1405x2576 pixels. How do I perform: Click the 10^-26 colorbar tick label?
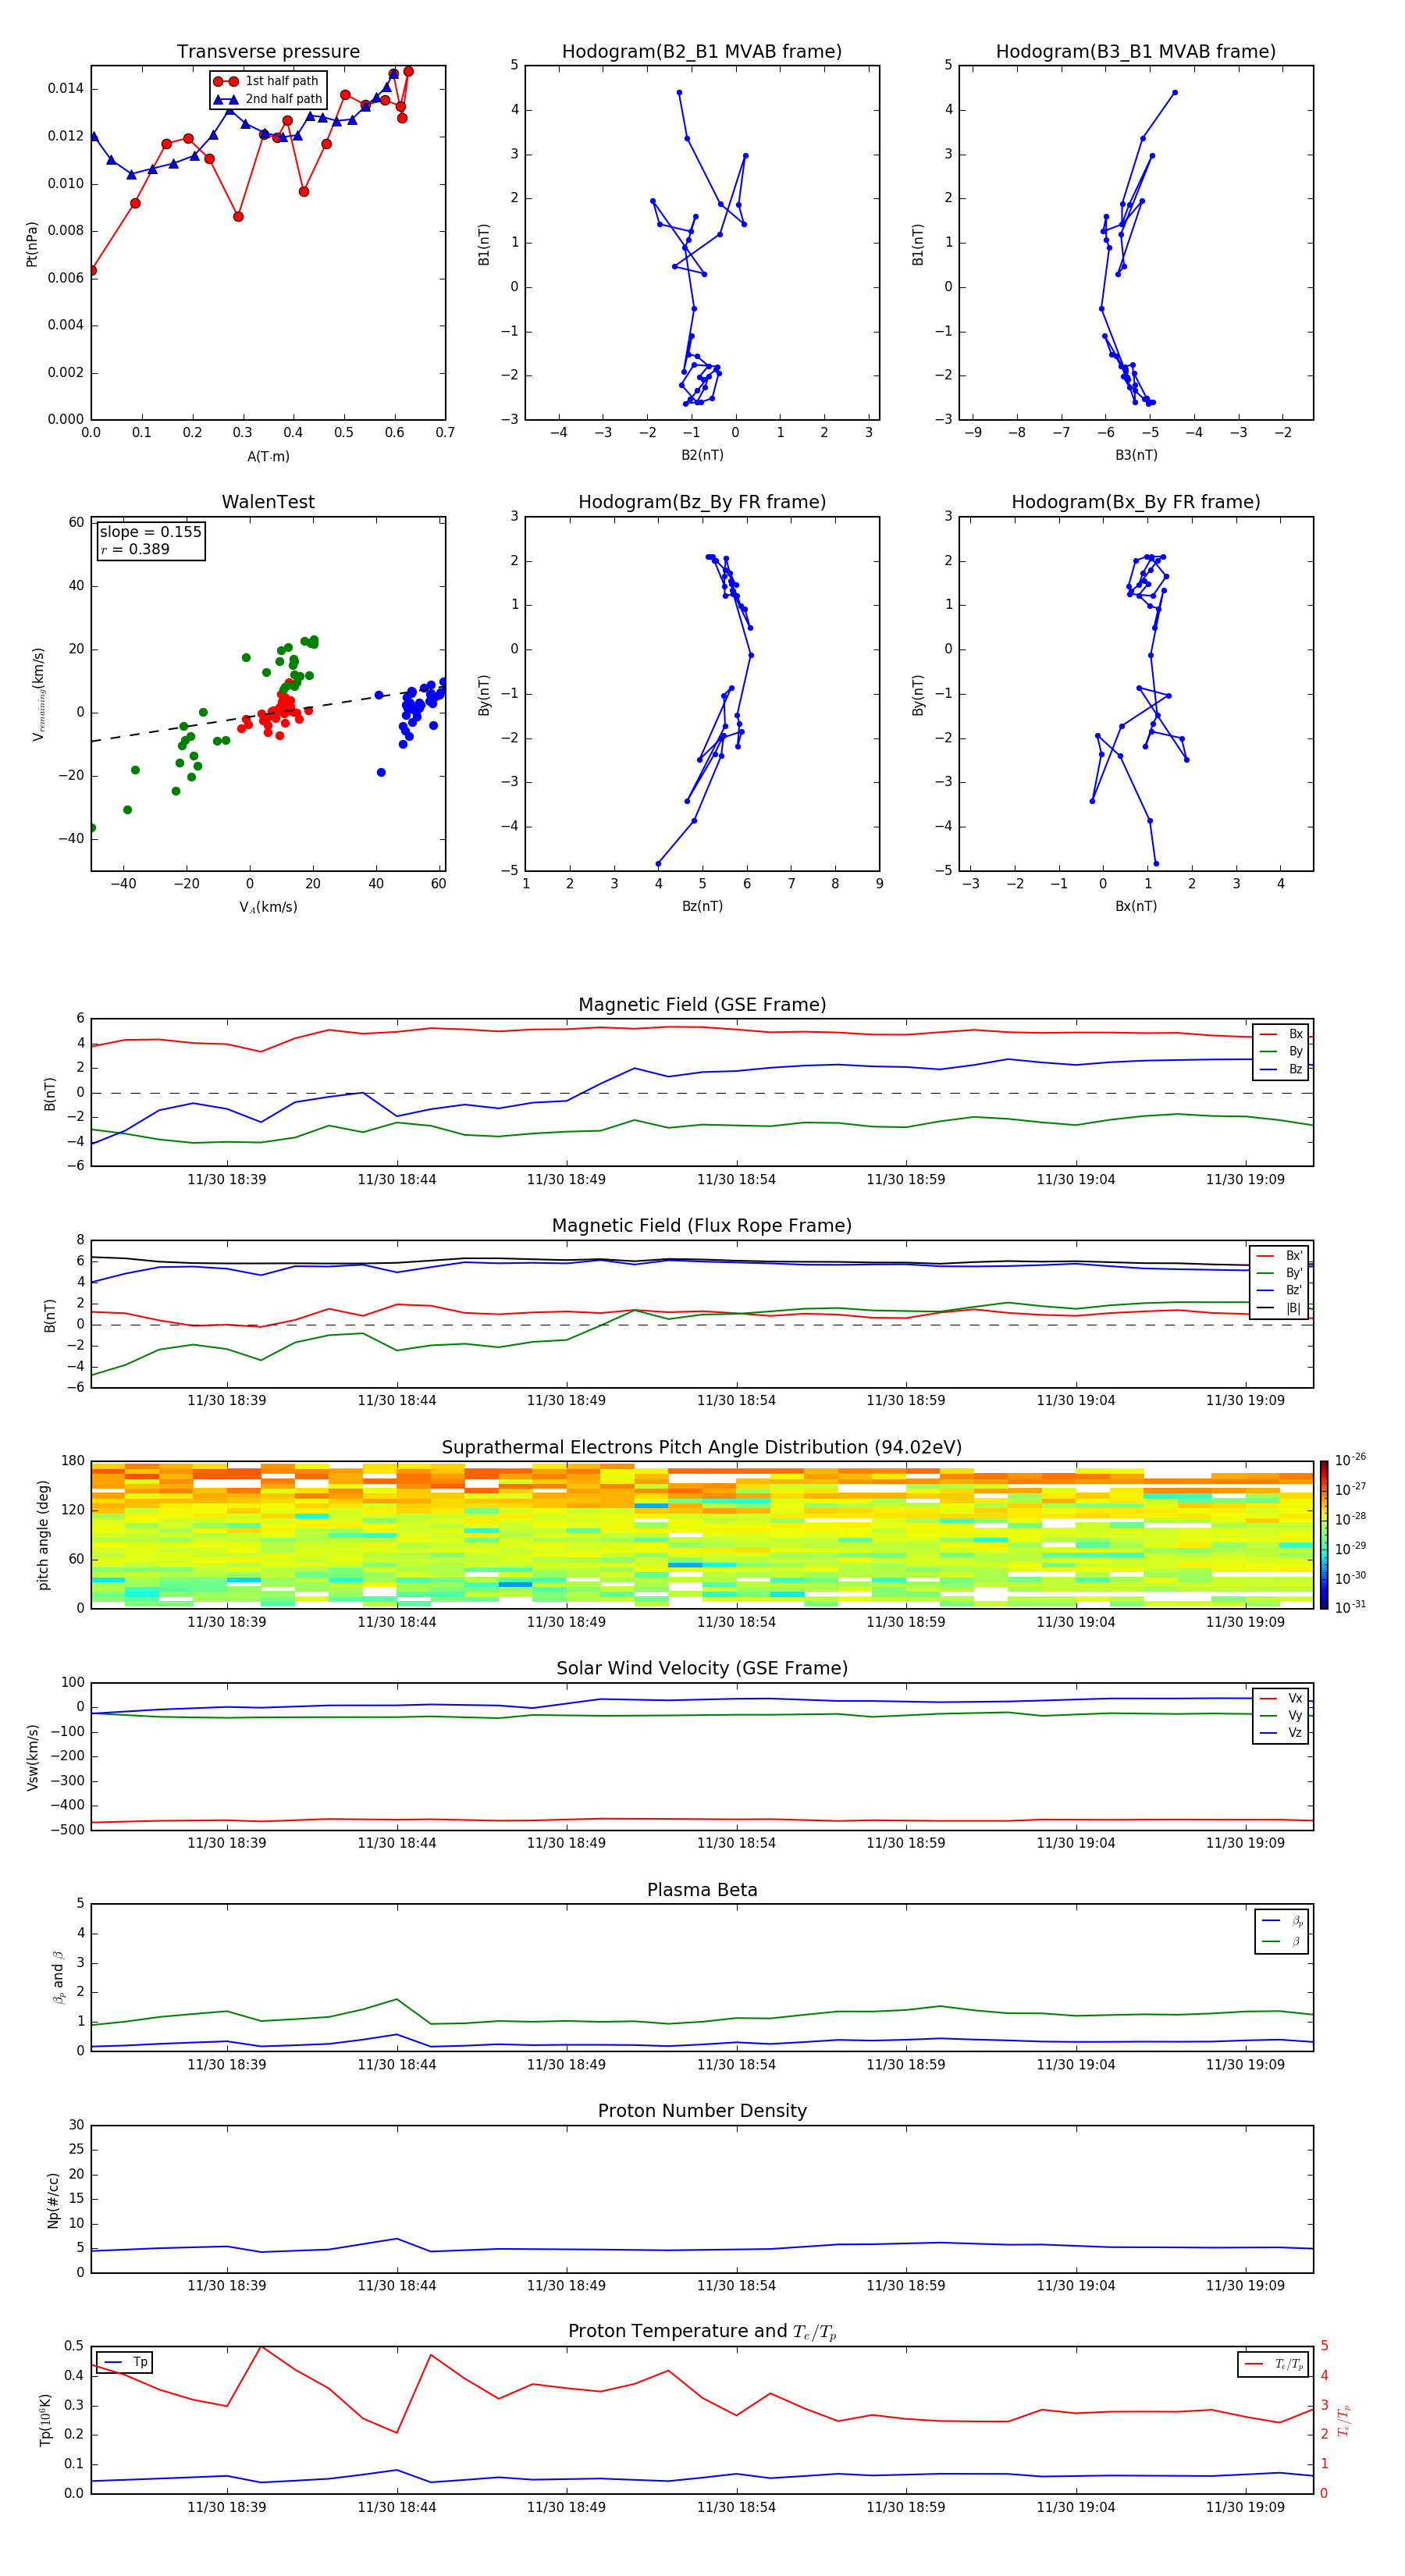(x=1350, y=1460)
